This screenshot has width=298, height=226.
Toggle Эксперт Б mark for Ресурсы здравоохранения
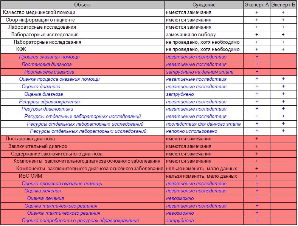283,101
